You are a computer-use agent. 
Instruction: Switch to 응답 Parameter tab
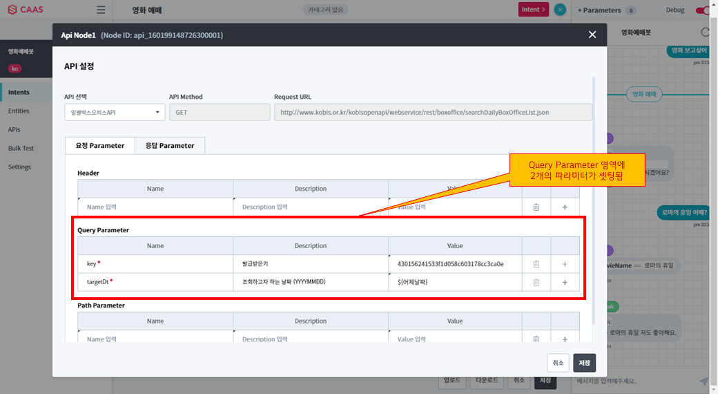click(170, 146)
